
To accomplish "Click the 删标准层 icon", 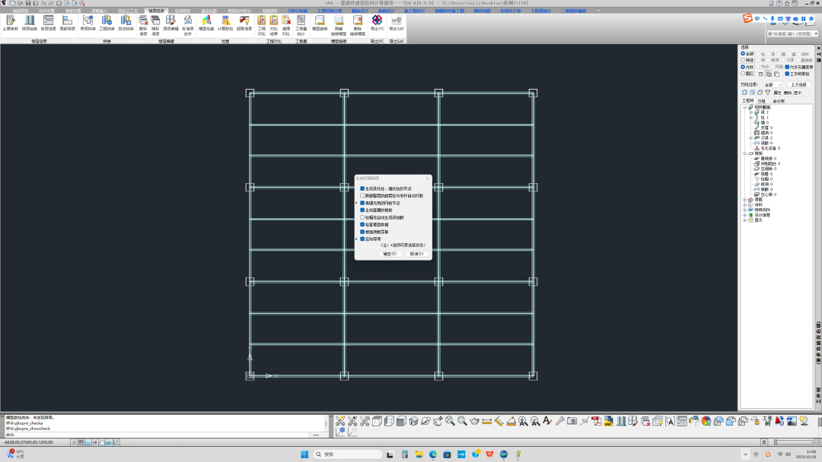I will 143,25.
